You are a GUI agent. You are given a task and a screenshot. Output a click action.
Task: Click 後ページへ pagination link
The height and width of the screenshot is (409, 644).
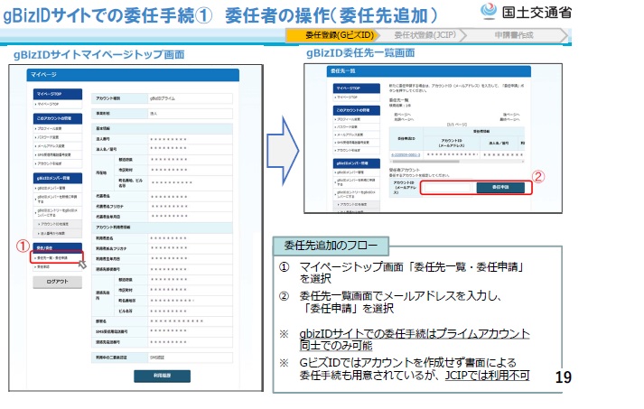tap(511, 115)
